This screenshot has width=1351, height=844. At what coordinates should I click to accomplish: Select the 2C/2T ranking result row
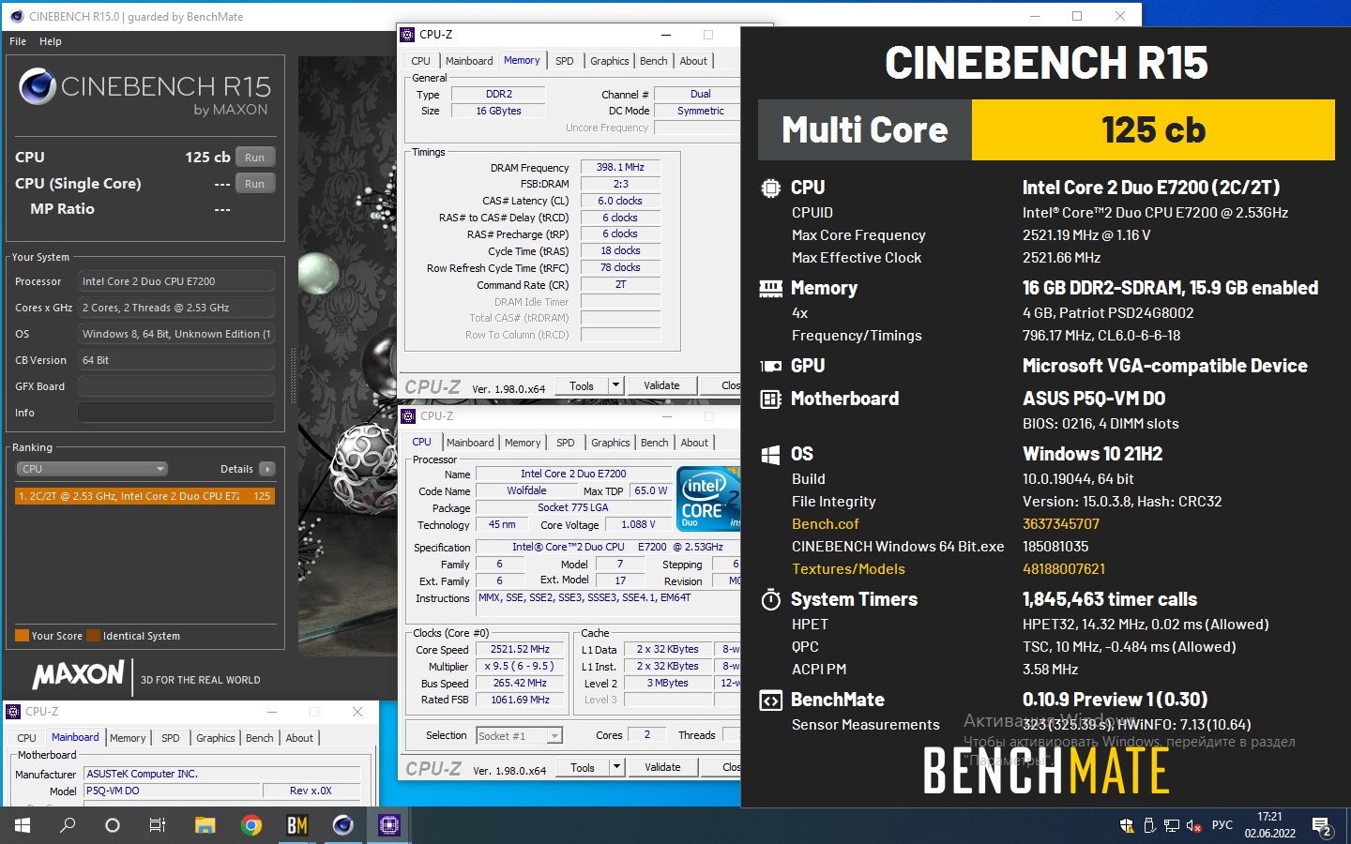144,496
